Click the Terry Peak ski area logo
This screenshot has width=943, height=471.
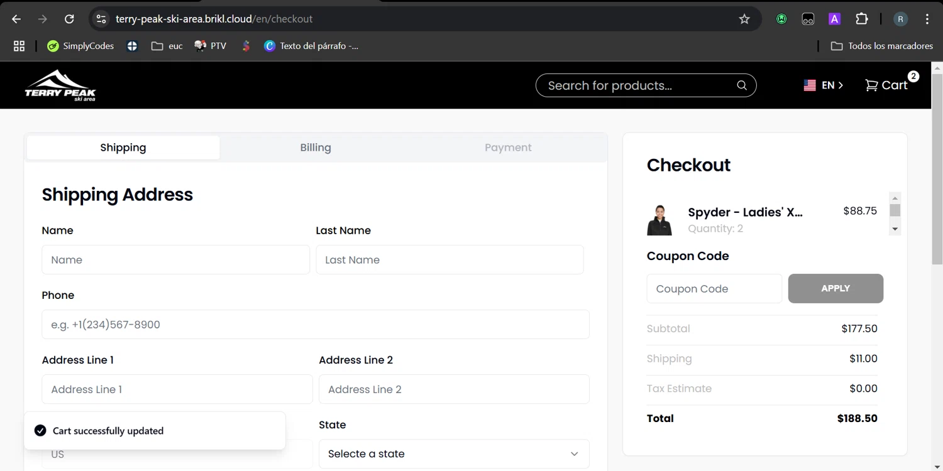tap(60, 85)
